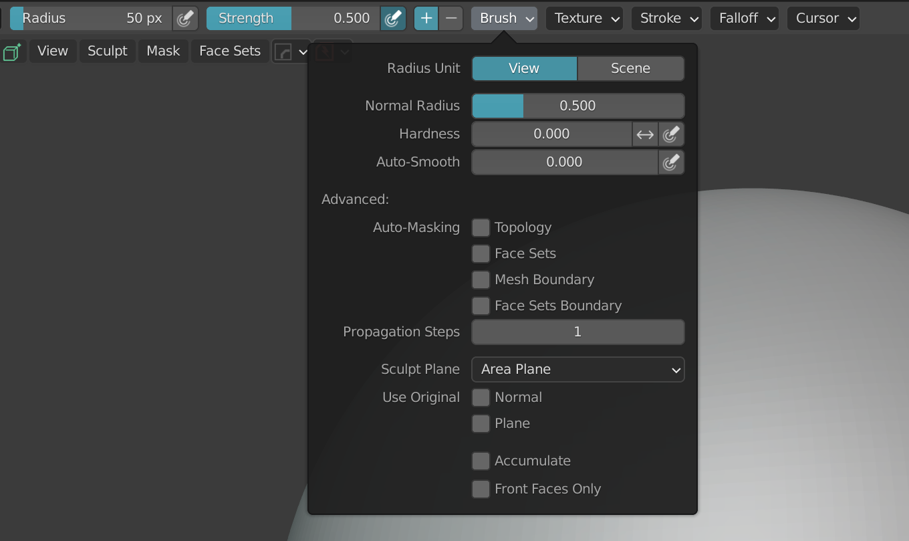Expand the Texture settings popover
The image size is (909, 541).
pyautogui.click(x=584, y=18)
